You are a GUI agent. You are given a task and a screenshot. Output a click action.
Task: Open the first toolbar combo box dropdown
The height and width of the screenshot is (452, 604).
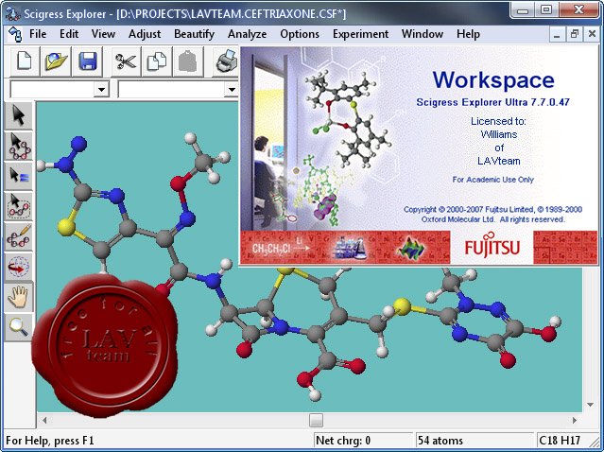pyautogui.click(x=101, y=90)
